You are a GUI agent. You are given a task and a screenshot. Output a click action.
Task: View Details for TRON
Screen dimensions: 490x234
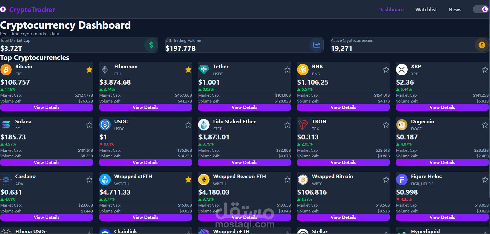tap(343, 162)
